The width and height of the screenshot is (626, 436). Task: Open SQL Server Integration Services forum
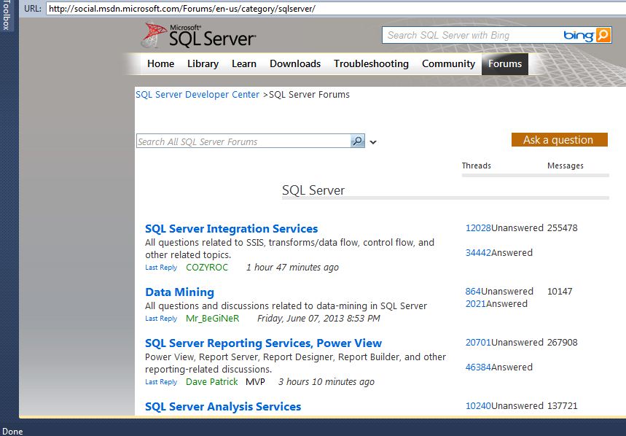(232, 229)
